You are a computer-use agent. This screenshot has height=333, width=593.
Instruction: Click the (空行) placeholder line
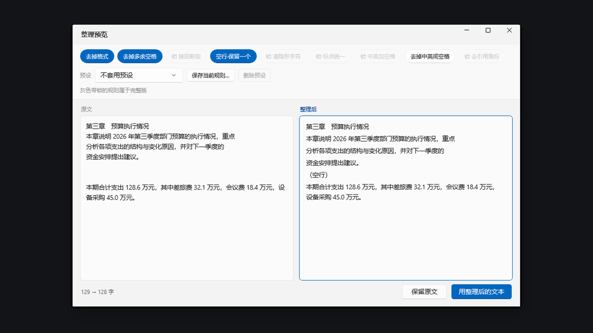pos(318,175)
